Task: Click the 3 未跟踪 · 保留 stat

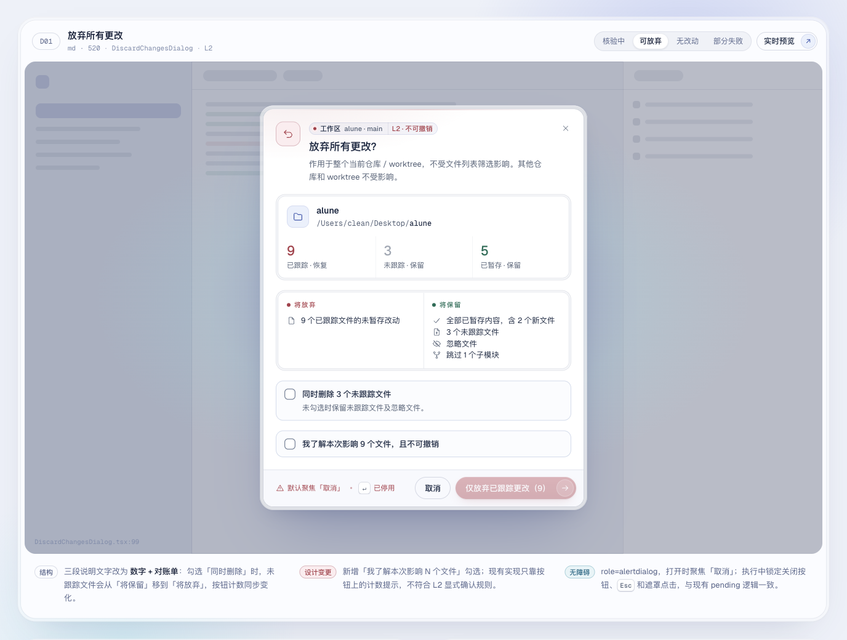Action: pyautogui.click(x=423, y=257)
